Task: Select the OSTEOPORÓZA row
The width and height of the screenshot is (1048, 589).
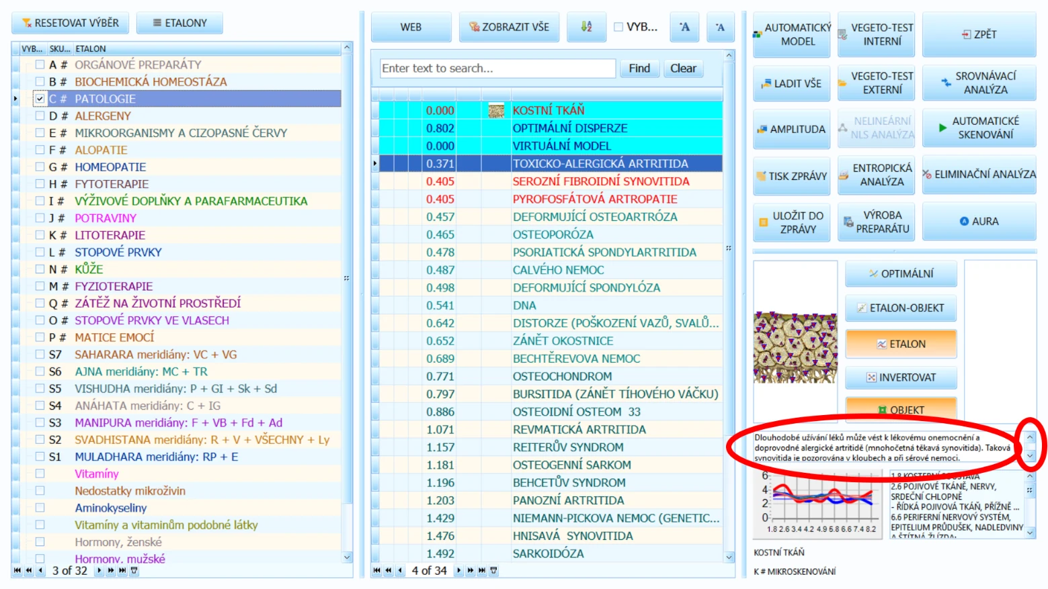Action: [551, 234]
